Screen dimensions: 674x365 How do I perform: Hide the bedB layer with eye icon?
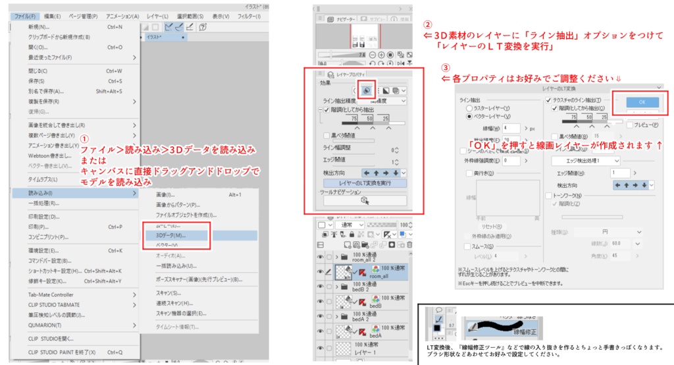click(321, 302)
